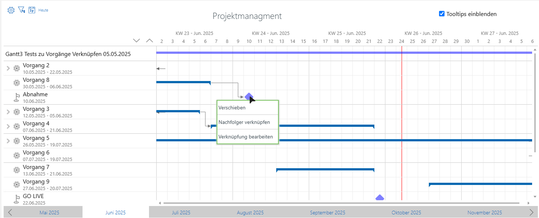The image size is (539, 218).
Task: Expand the Vorgang 2 tree row
Action: [8, 68]
